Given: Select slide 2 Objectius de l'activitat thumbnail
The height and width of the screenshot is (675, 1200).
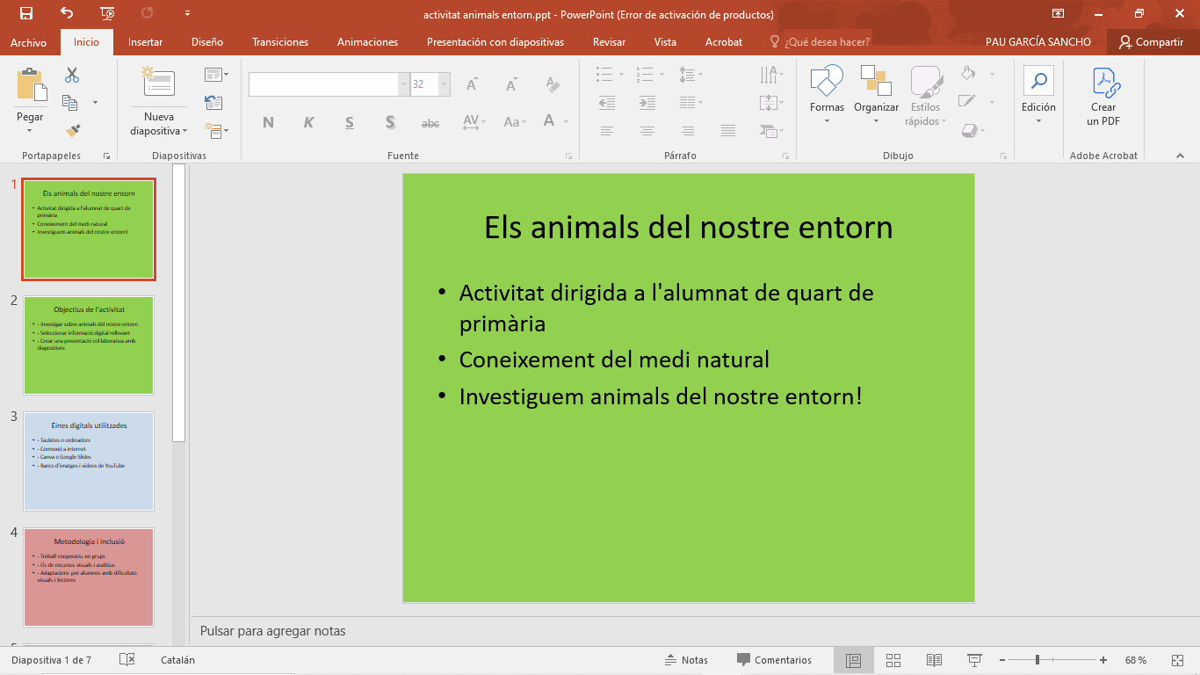Looking at the screenshot, I should click(89, 345).
